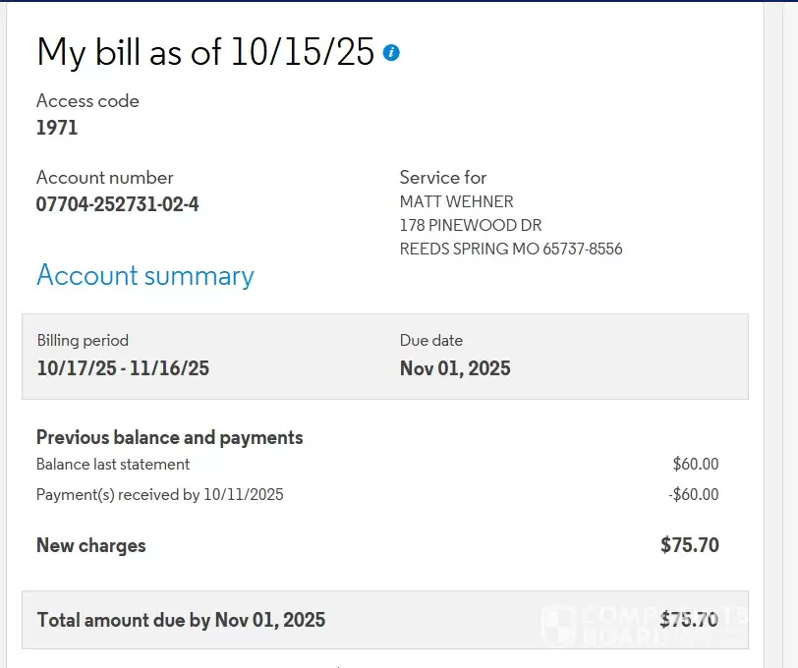
Task: Click the due date Nov 01, 2025
Action: pyautogui.click(x=454, y=368)
